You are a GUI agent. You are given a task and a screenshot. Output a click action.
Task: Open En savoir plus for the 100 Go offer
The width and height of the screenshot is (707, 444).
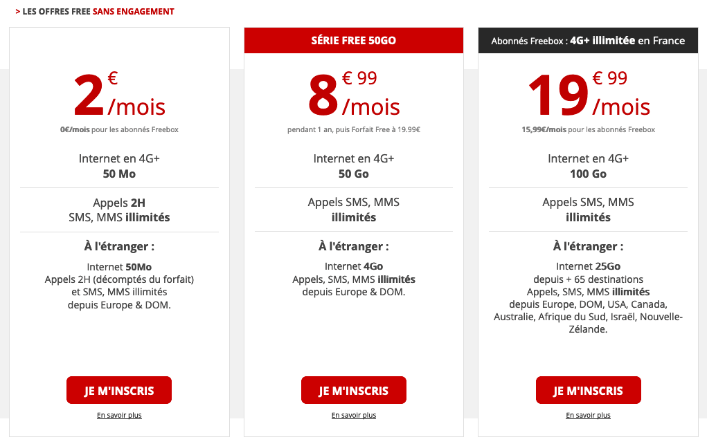(588, 415)
